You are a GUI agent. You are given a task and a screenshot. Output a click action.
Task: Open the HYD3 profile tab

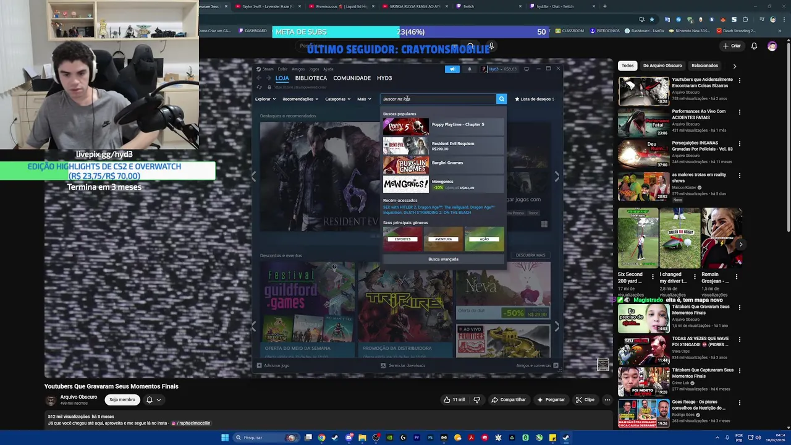coord(384,78)
